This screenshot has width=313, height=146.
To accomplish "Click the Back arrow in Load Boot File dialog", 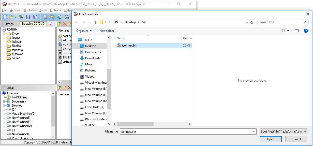I will click(x=77, y=22).
